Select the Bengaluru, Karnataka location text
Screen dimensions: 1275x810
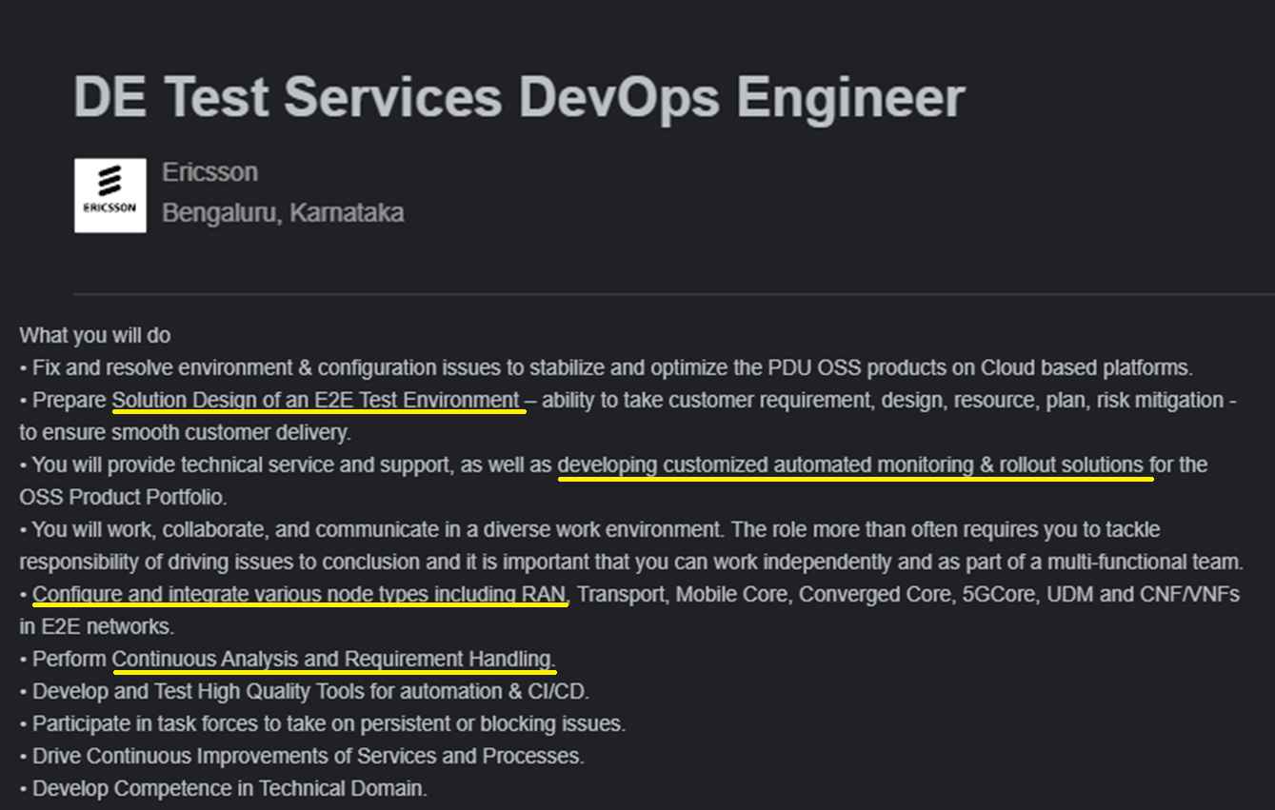pyautogui.click(x=282, y=212)
